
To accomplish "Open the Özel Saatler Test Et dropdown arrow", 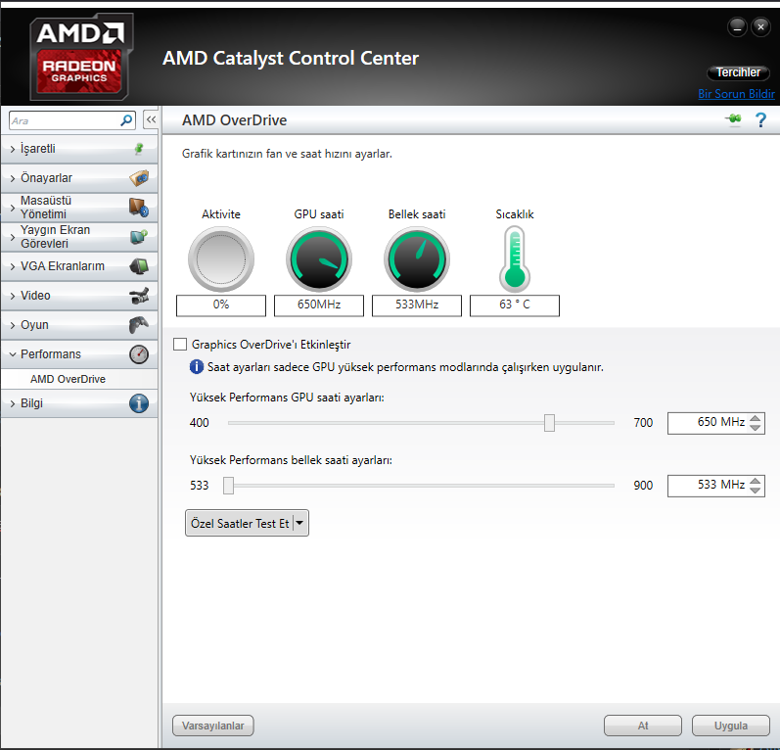I will pos(299,523).
